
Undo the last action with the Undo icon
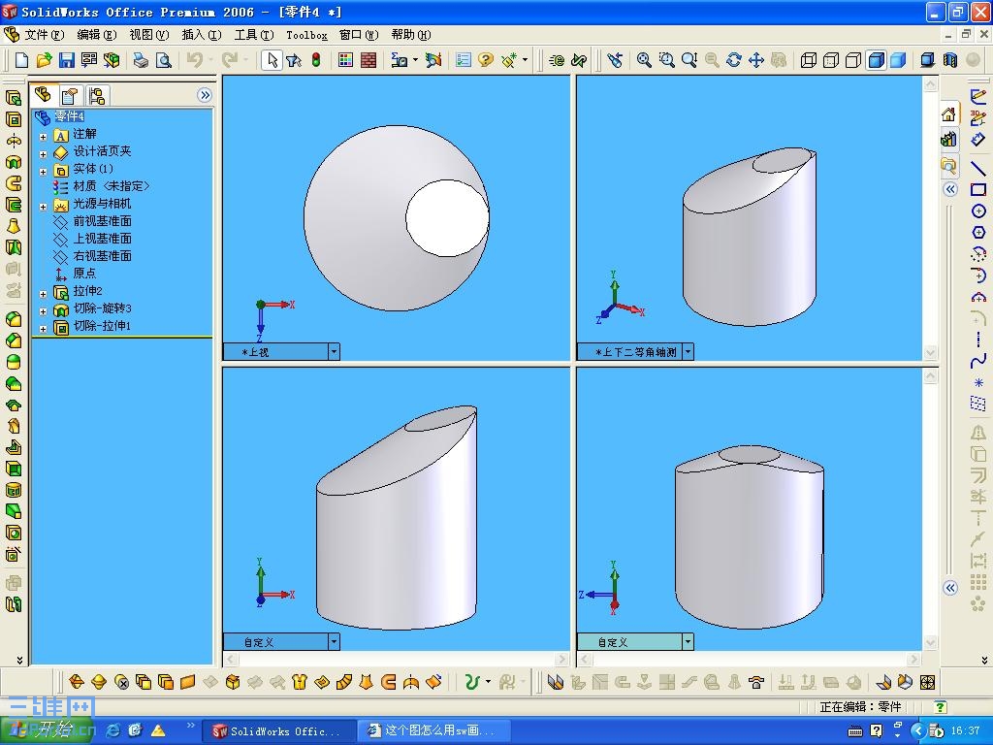tap(195, 60)
